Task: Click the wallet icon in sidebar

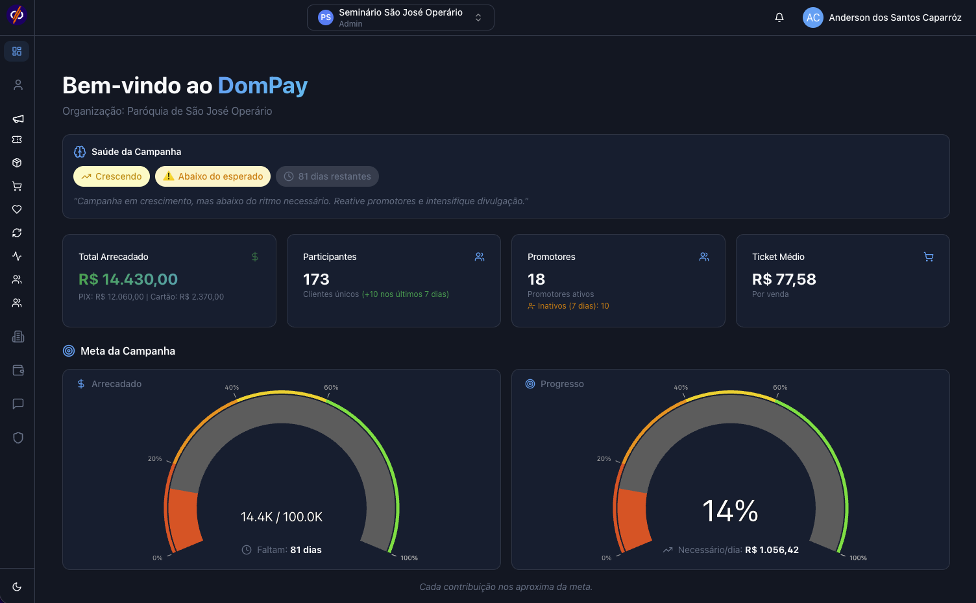Action: click(x=18, y=370)
